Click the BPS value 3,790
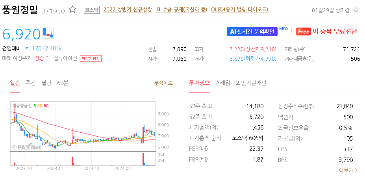The image size is (365, 180). [346, 160]
